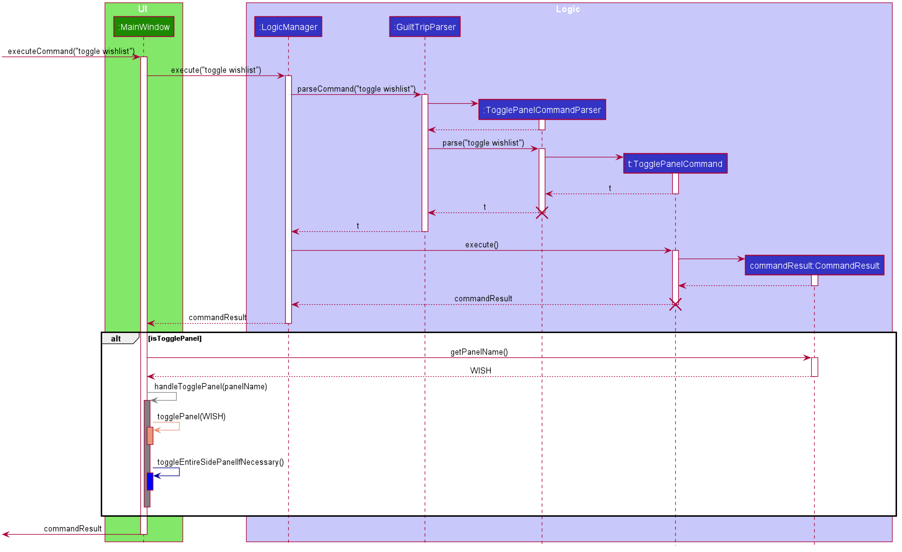Click the final commandResult label at bottom left

(72, 529)
